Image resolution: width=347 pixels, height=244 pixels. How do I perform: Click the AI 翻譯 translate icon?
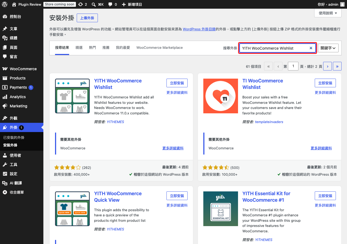(x=5, y=183)
